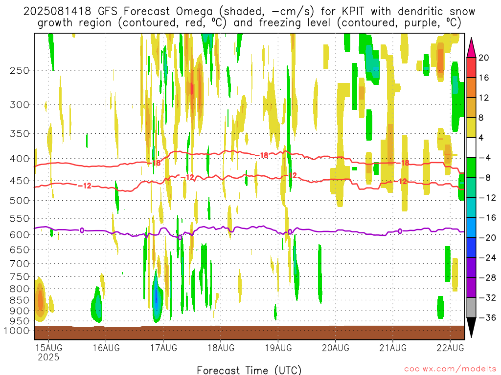Screen dimensions: 501x375
Task: Click the 21AUG date label
Action: 393,348
